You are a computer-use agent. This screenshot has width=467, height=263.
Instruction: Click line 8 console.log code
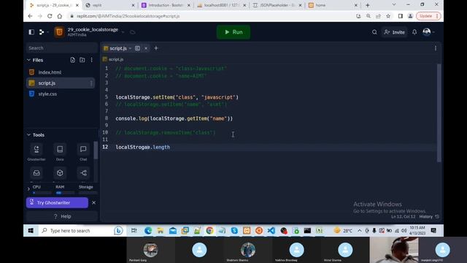click(x=174, y=118)
